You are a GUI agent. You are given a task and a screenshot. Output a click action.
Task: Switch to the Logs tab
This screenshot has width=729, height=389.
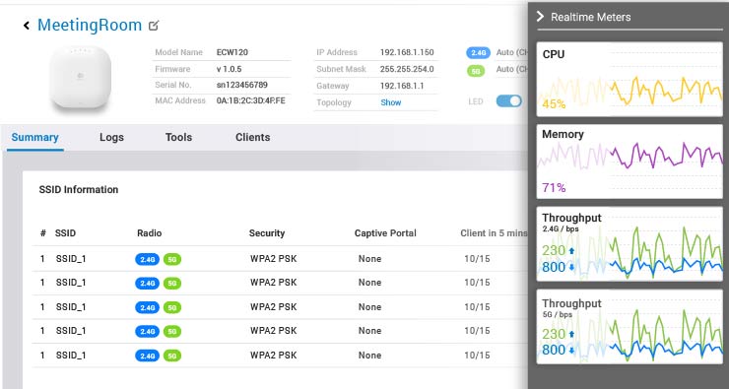tap(111, 138)
